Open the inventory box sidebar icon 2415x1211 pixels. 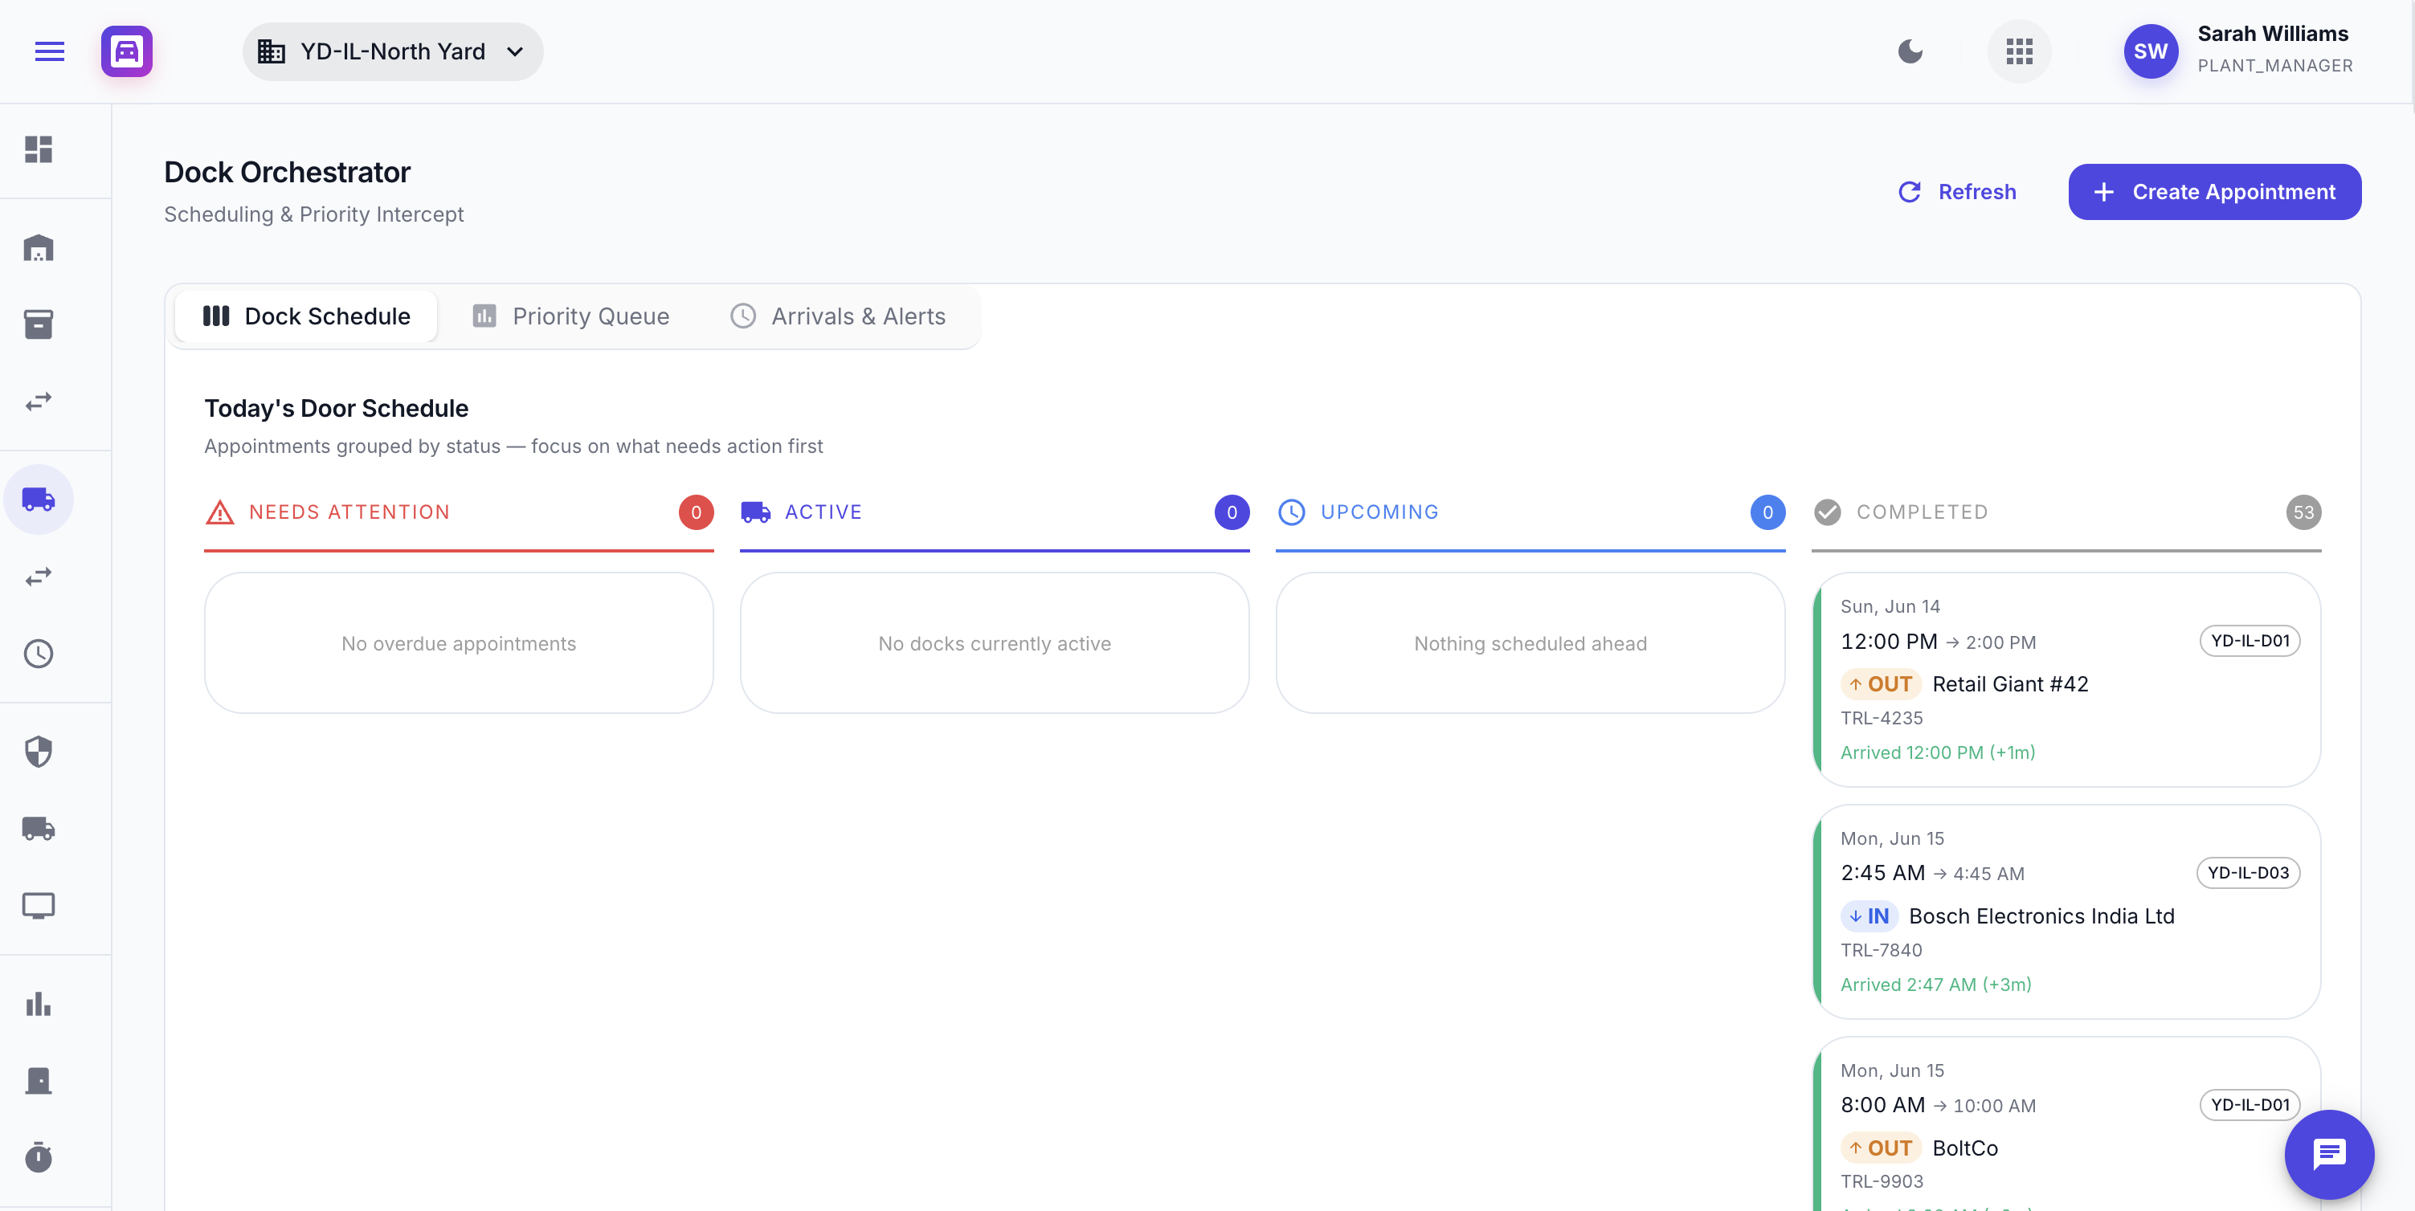(39, 324)
